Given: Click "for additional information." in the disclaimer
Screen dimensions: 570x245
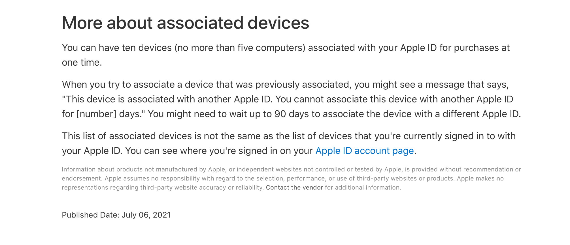Looking at the screenshot, I should pos(363,188).
